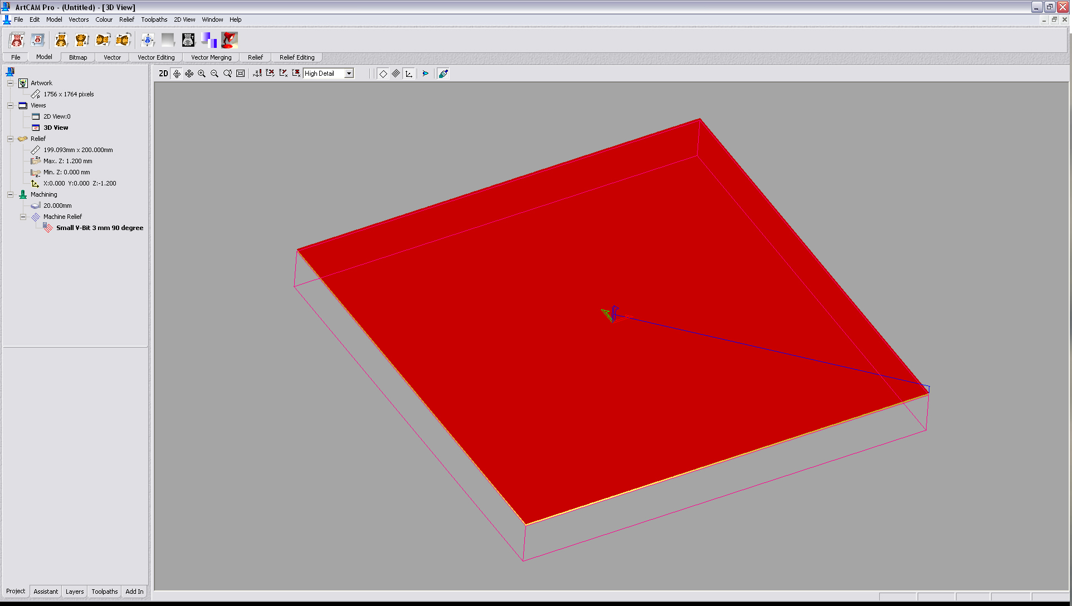Switch to the Vector Editing tab

(x=156, y=57)
